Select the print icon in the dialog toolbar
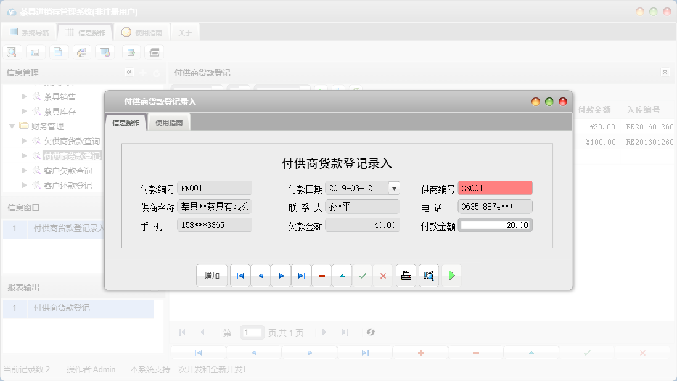Screen dimensions: 677x381 pos(406,276)
